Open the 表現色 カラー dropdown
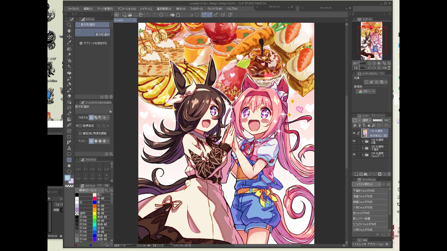Screen dimensions: 447x251 pyautogui.click(x=366, y=92)
